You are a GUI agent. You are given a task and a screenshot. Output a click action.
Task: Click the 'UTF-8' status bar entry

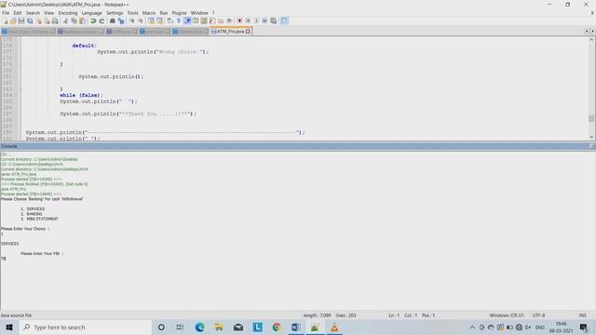pyautogui.click(x=538, y=315)
